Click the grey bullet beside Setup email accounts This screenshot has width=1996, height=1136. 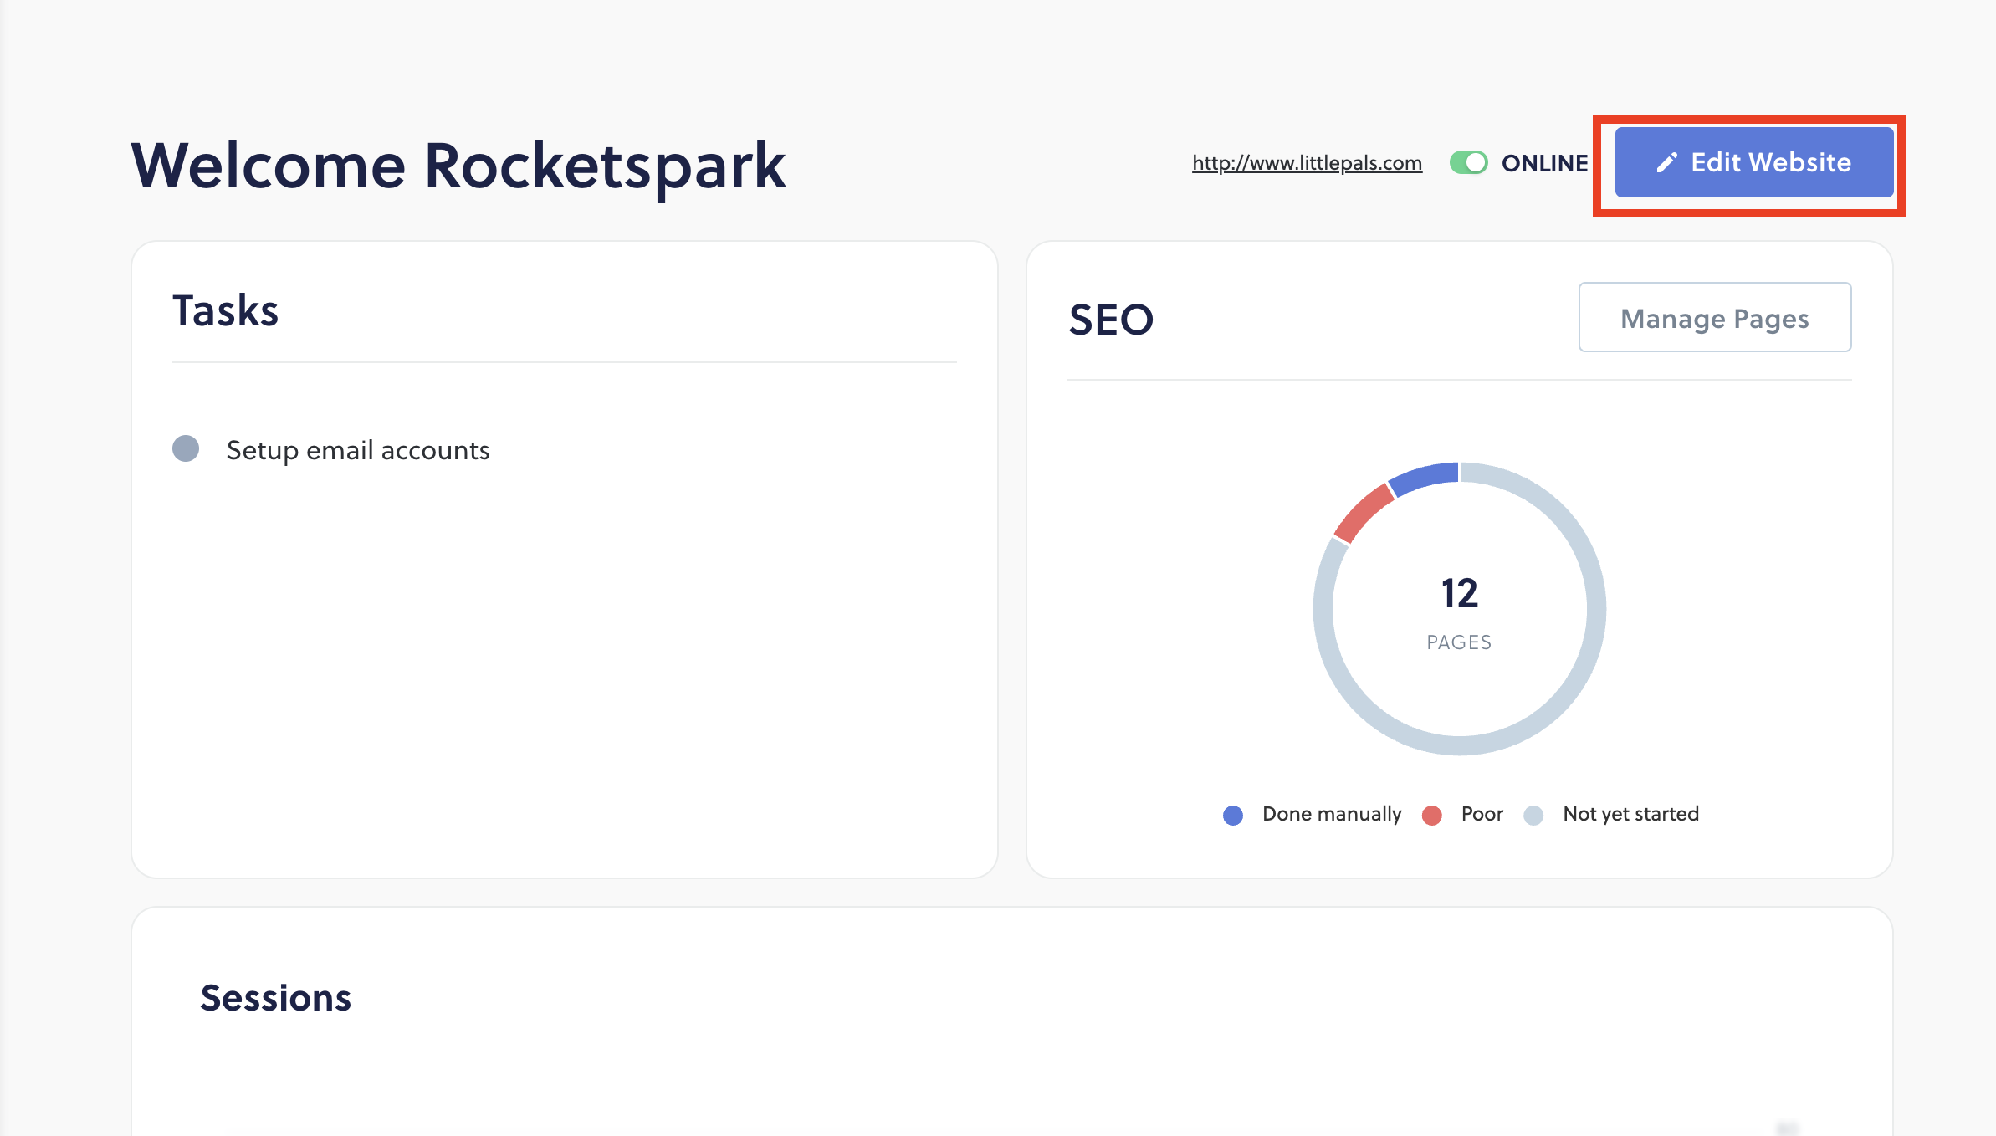186,448
